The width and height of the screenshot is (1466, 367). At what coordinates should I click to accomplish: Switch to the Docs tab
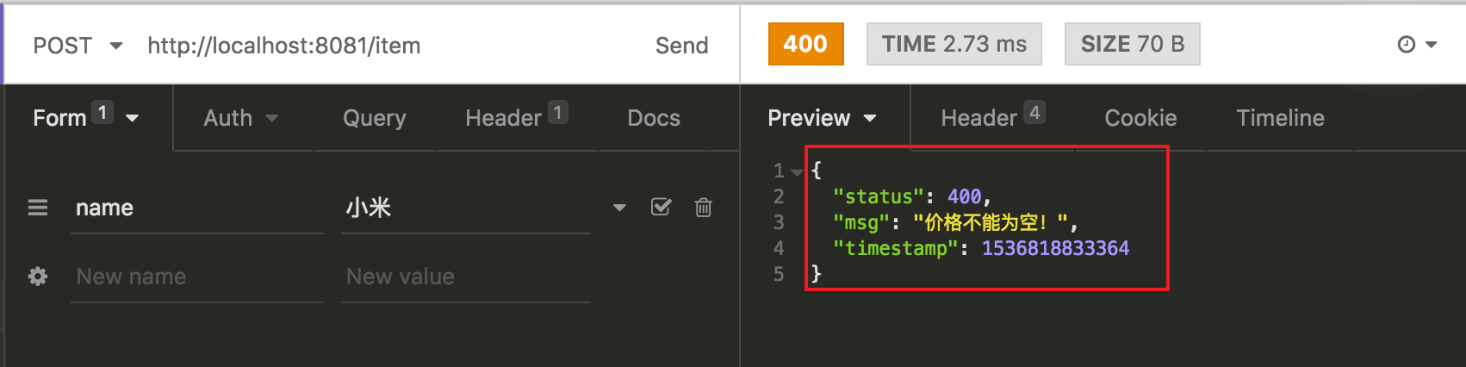[654, 118]
